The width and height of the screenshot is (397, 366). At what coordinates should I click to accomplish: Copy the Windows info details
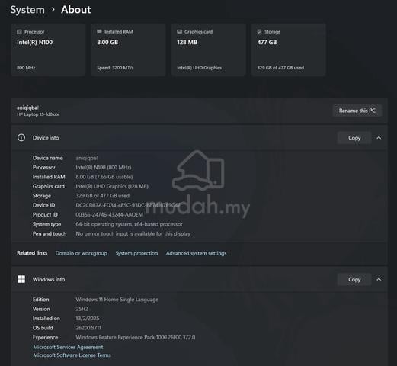click(x=354, y=279)
